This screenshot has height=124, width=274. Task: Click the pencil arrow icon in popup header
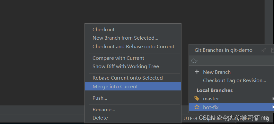pos(264,50)
